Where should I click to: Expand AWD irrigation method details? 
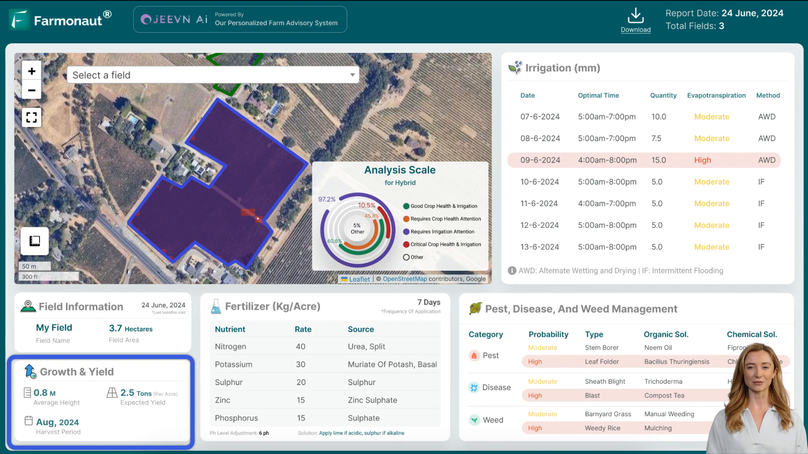(x=511, y=271)
